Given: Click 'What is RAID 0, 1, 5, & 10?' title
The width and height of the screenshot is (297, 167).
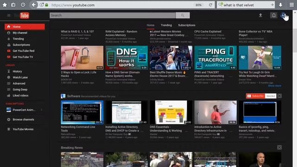Looking at the screenshot, I should coord(77,32).
